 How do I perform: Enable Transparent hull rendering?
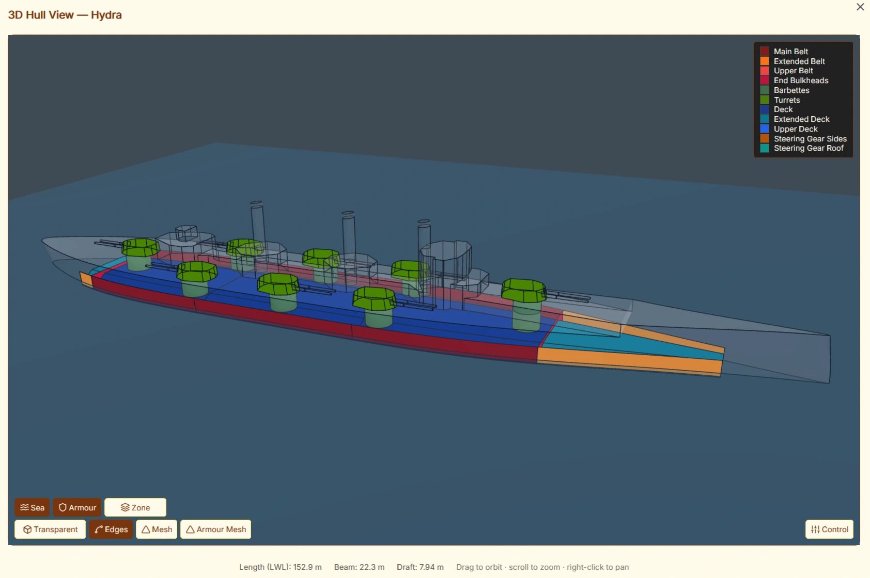click(x=50, y=529)
